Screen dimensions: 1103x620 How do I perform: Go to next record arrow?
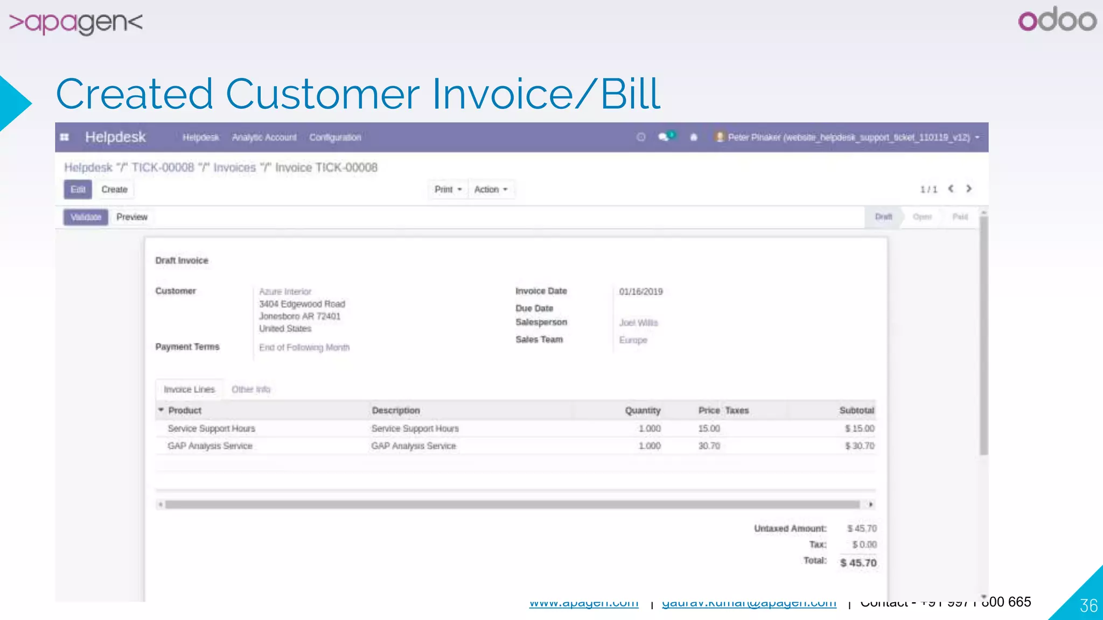click(969, 189)
